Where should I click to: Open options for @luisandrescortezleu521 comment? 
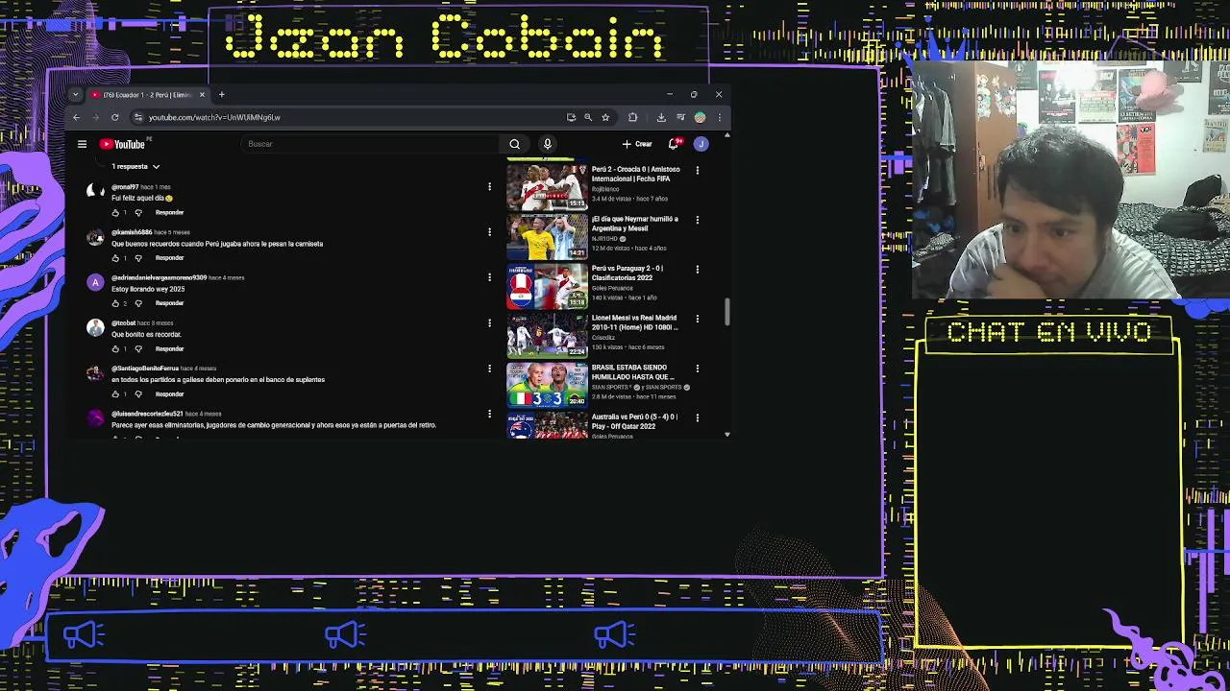click(x=489, y=414)
